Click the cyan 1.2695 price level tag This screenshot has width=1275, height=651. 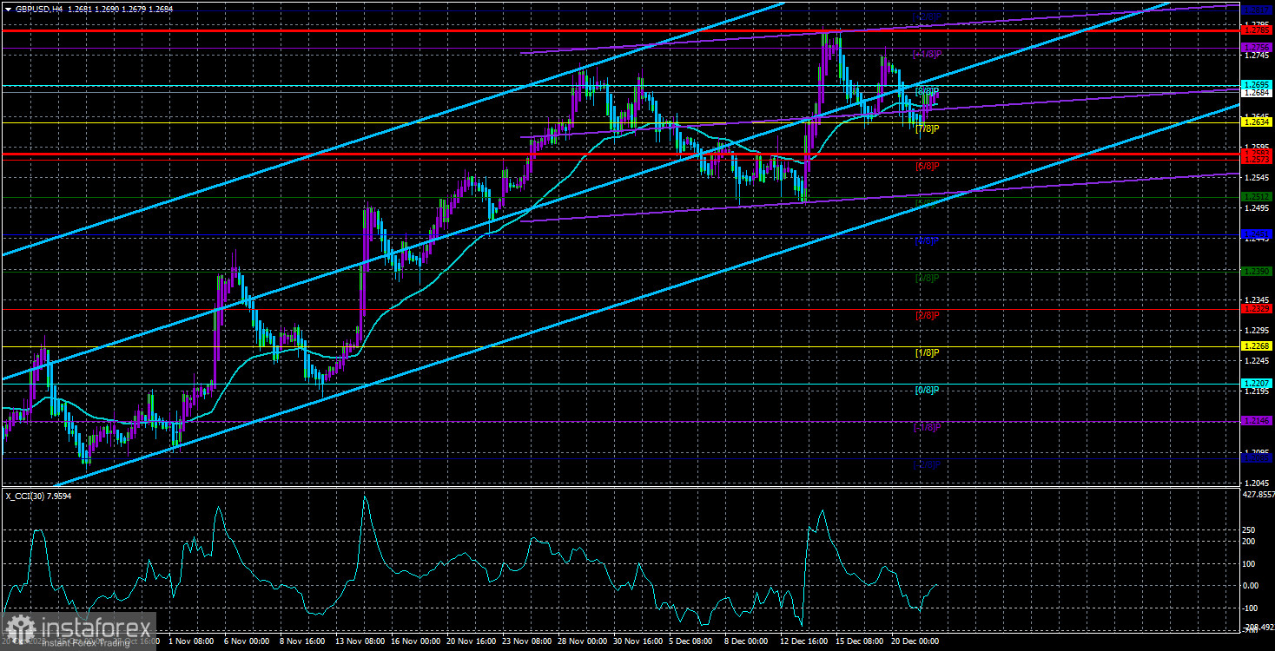1257,85
